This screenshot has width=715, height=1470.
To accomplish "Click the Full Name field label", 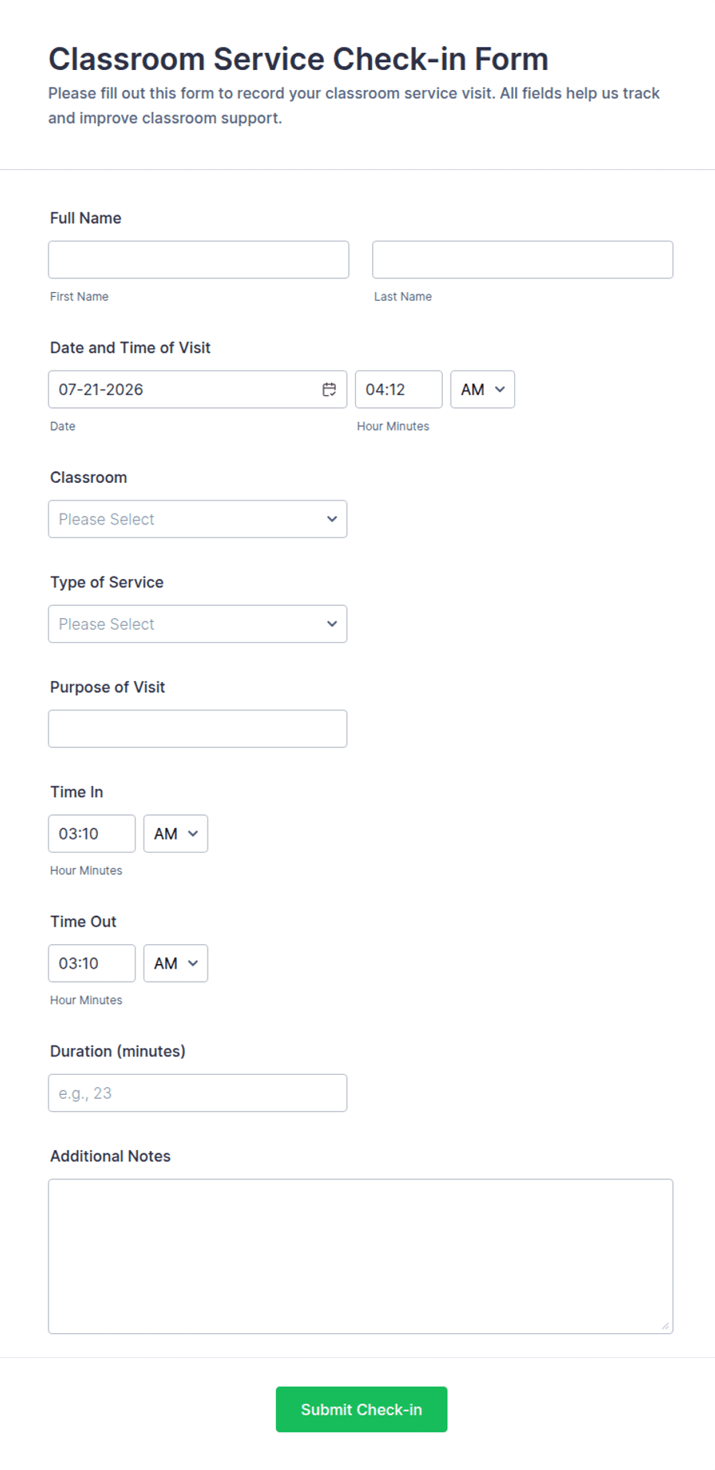I will pyautogui.click(x=85, y=218).
